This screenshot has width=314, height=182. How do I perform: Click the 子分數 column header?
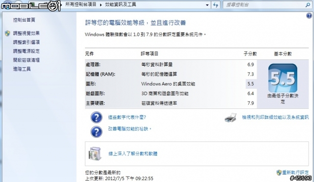pos(250,53)
